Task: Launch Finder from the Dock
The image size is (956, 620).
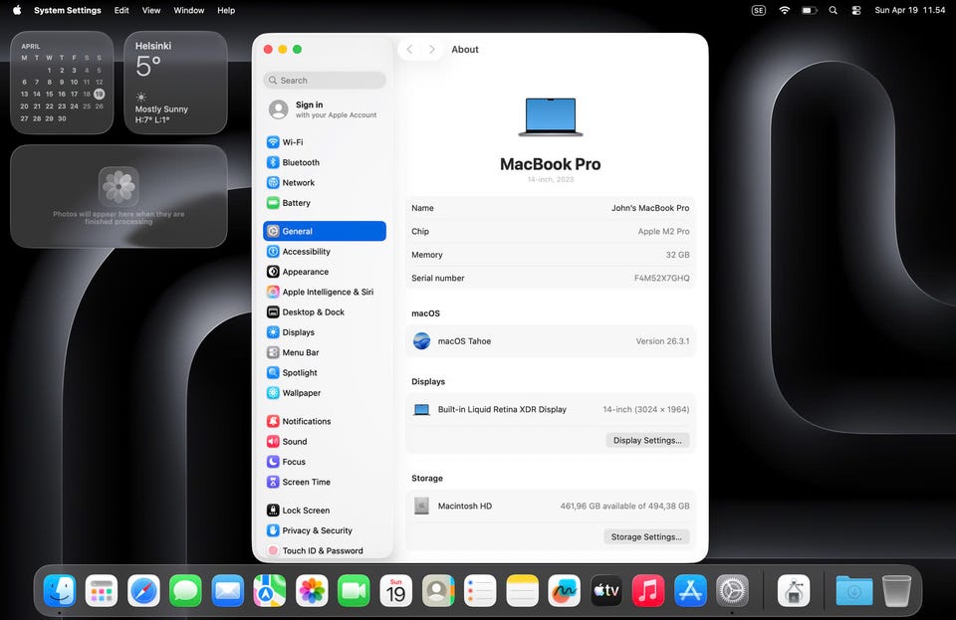Action: point(59,590)
